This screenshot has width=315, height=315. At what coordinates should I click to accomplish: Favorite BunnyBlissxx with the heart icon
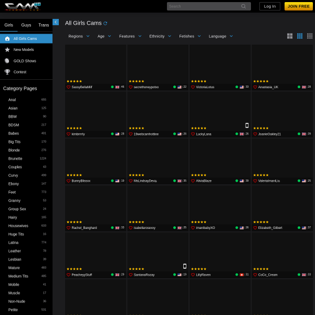coord(68,181)
